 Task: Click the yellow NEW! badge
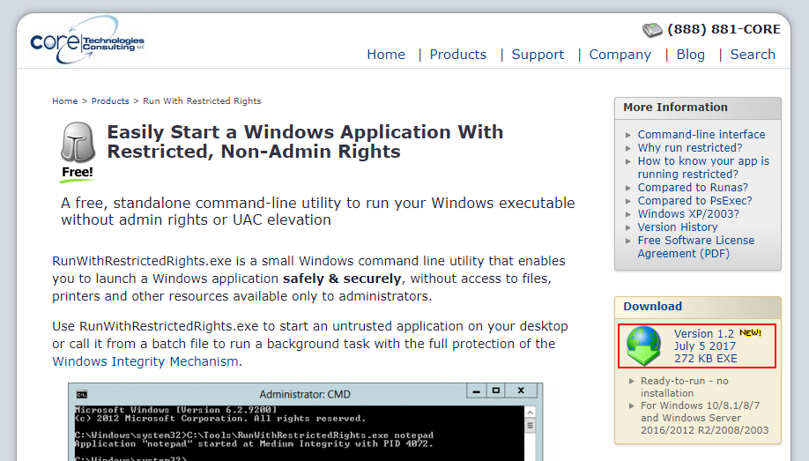750,333
